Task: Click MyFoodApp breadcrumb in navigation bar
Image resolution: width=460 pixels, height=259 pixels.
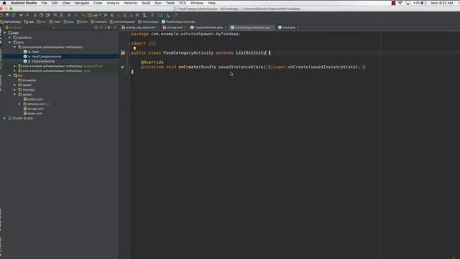Action: click(11, 22)
